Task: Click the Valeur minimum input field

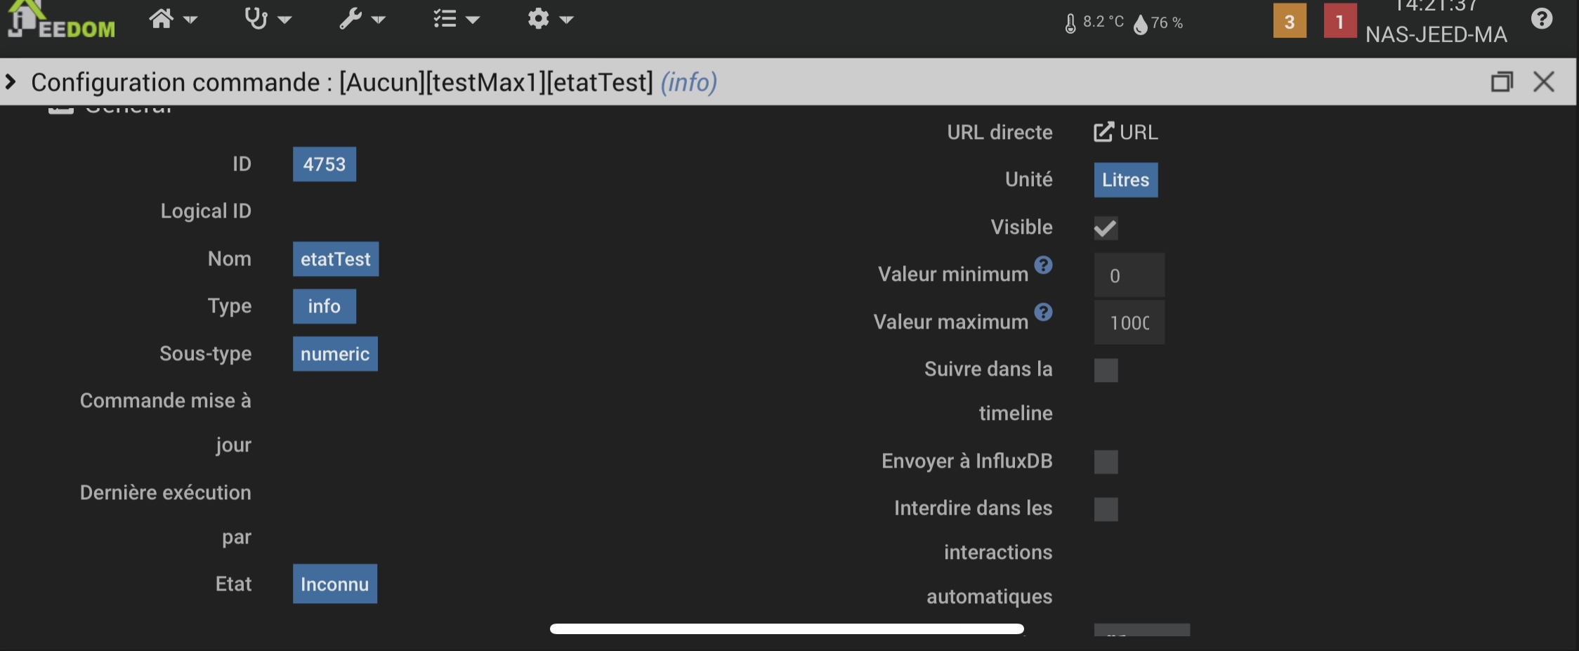Action: coord(1129,275)
